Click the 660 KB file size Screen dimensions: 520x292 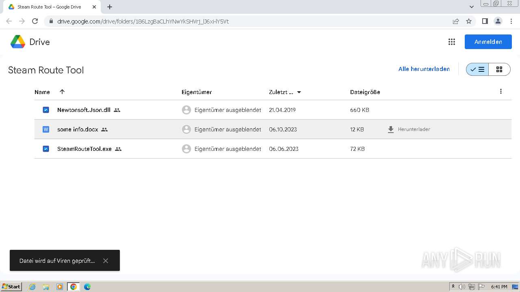(360, 110)
